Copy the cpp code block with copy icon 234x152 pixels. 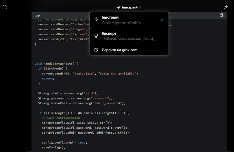pyautogui.click(x=221, y=15)
